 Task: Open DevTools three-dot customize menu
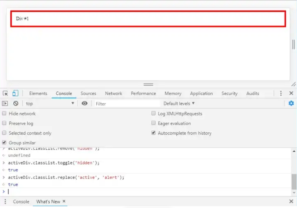coord(281,93)
